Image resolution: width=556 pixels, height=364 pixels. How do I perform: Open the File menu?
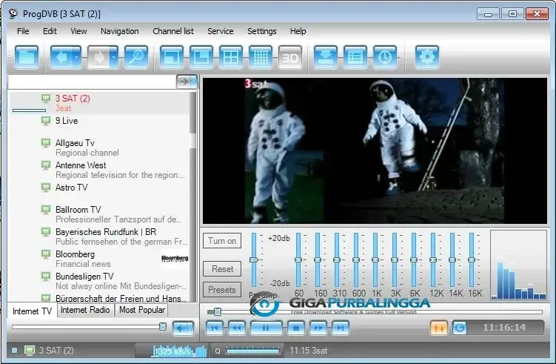click(23, 31)
